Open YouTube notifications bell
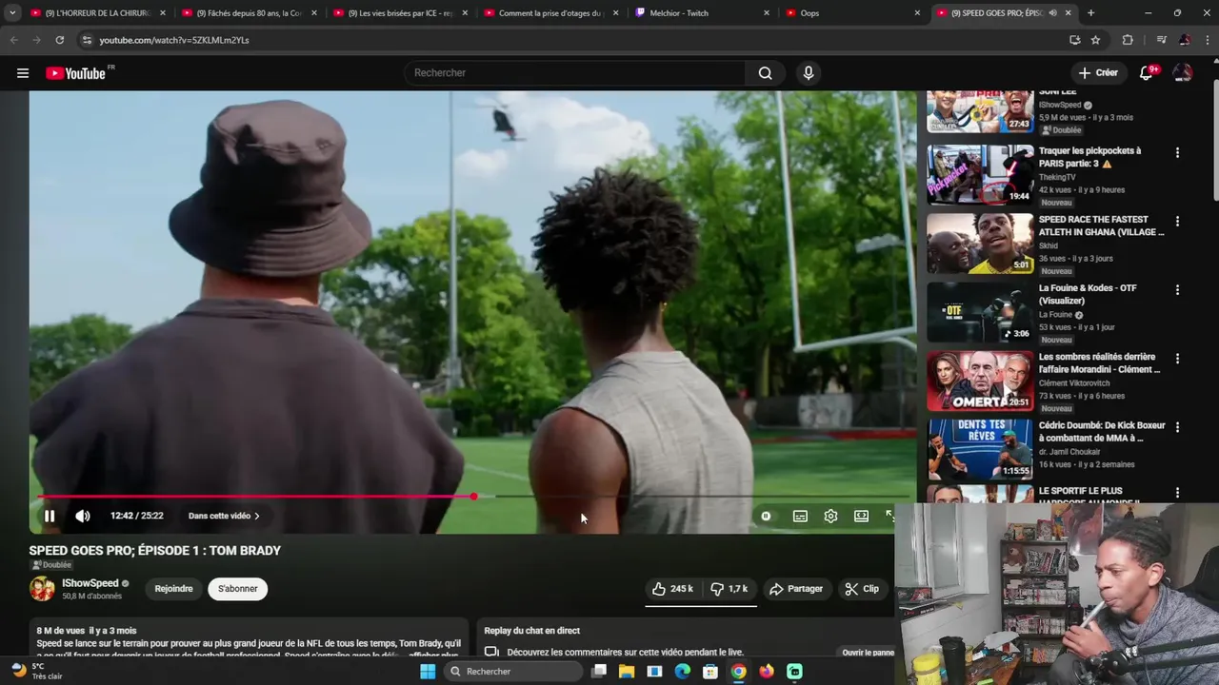The image size is (1219, 685). [x=1147, y=73]
